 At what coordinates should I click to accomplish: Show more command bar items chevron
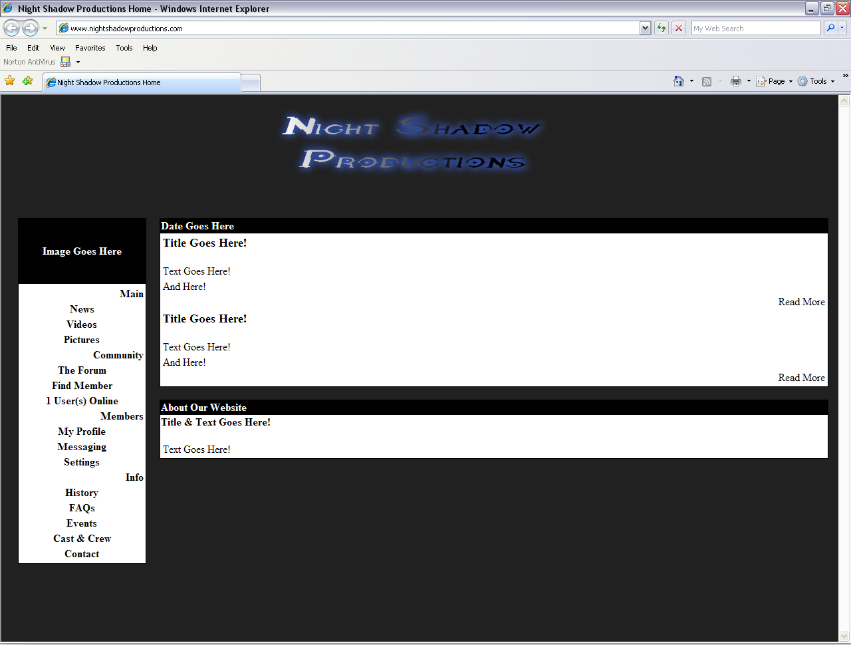[845, 76]
